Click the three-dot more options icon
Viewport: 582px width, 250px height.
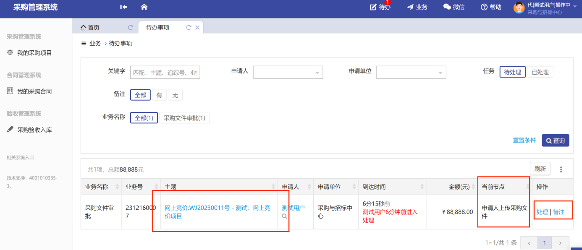(561, 169)
